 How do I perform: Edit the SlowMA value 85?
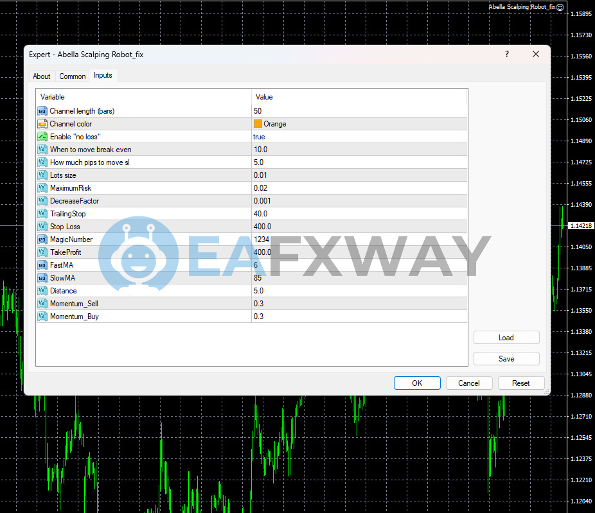click(x=359, y=278)
